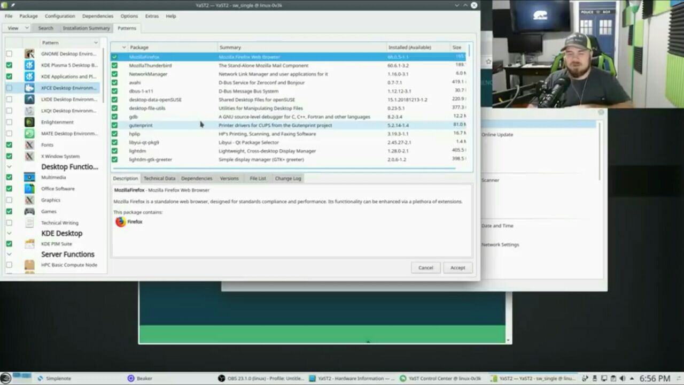Viewport: 684px width, 385px height.
Task: Switch to YaST Control Center taskbar entry
Action: click(x=441, y=379)
